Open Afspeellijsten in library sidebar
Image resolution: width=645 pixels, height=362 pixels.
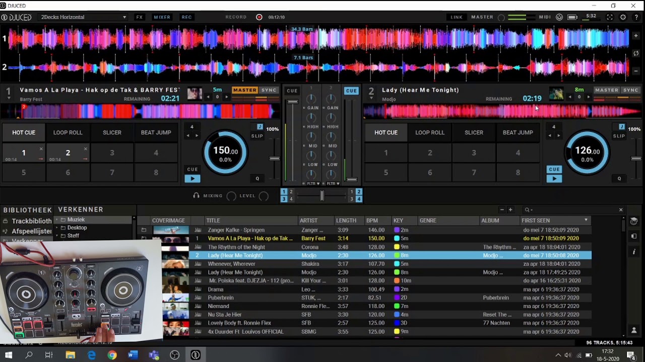coord(31,231)
